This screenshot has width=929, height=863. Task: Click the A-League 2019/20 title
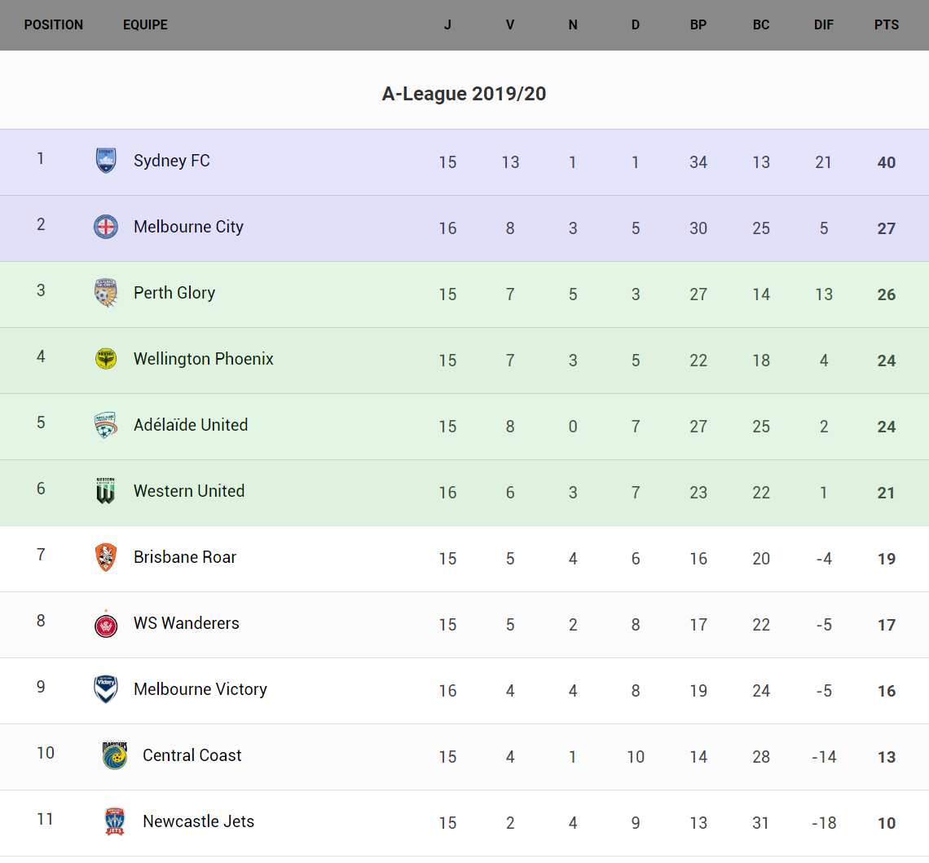464,94
